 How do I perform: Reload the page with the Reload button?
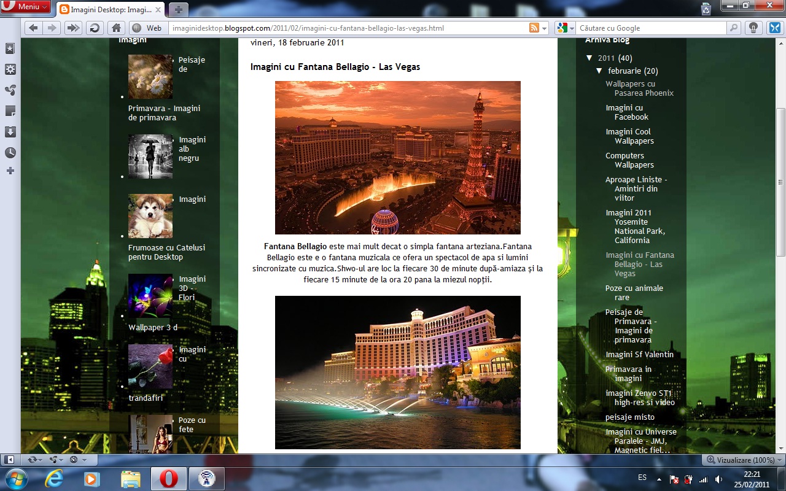click(x=94, y=28)
